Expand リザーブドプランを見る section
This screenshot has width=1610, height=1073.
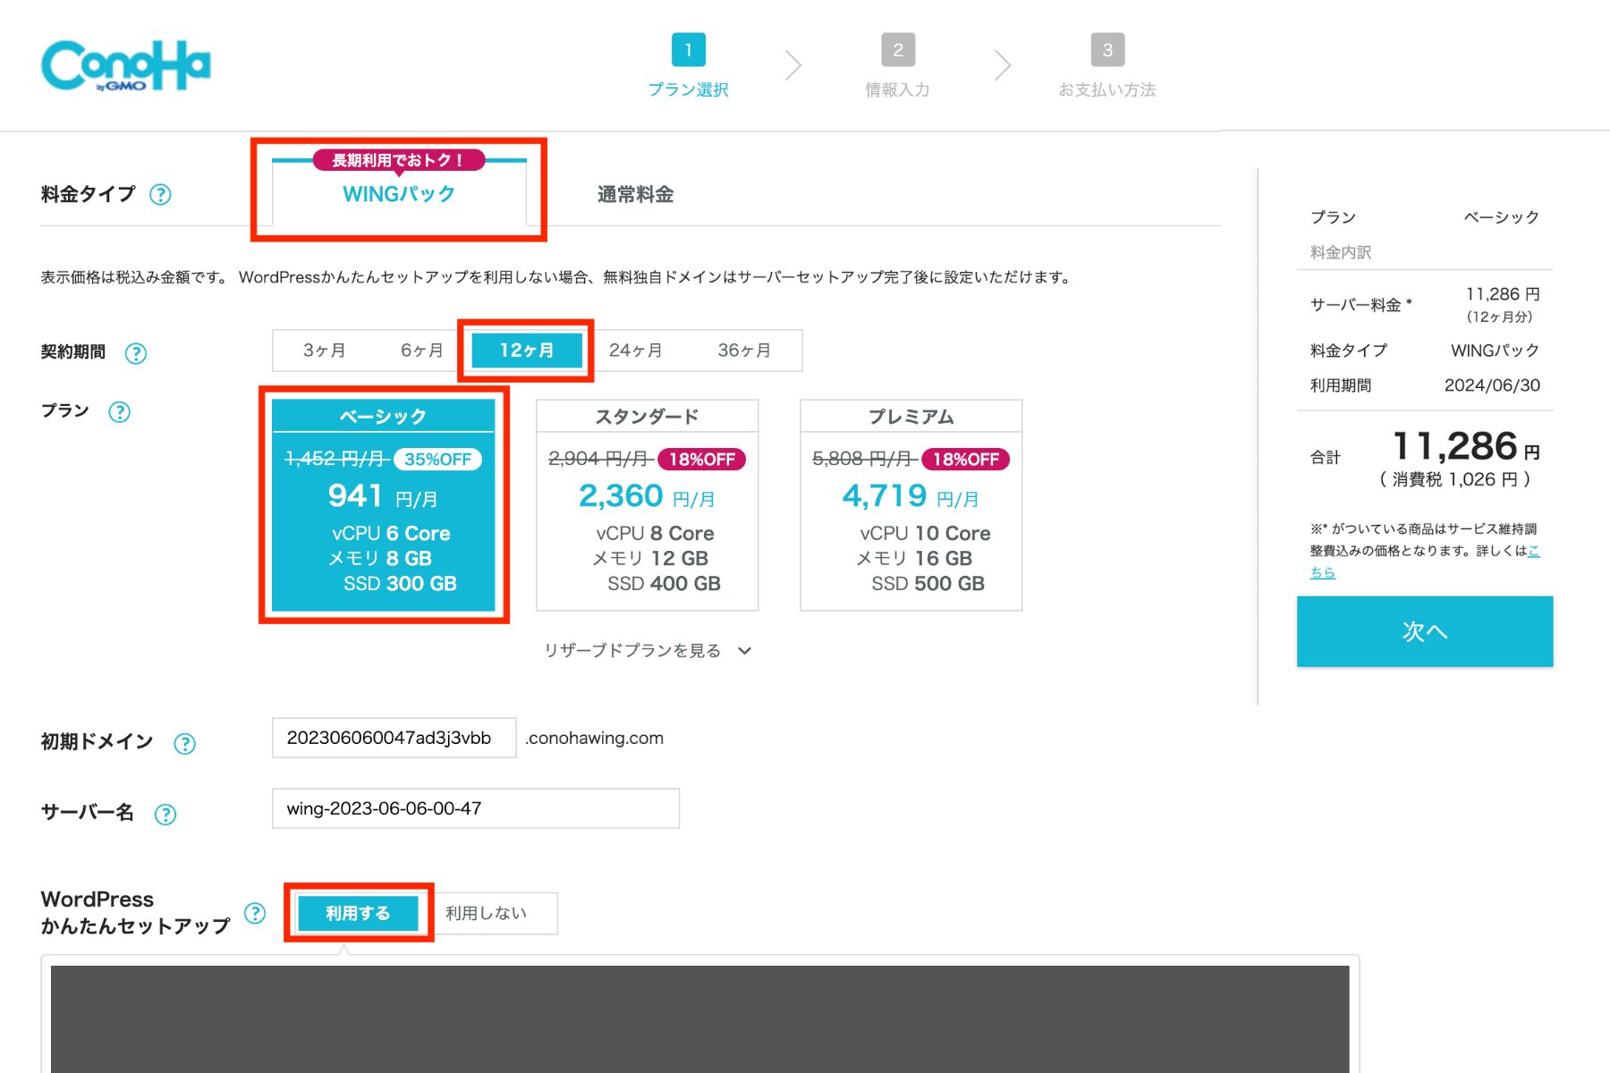(x=648, y=651)
